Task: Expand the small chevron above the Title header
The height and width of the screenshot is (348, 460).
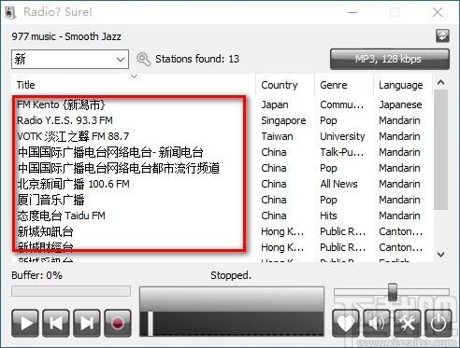Action: pos(134,77)
